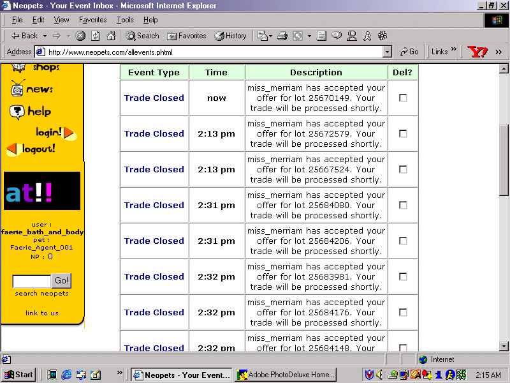The width and height of the screenshot is (510, 383).
Task: Click the vertical scrollbar down arrow
Action: 504,346
